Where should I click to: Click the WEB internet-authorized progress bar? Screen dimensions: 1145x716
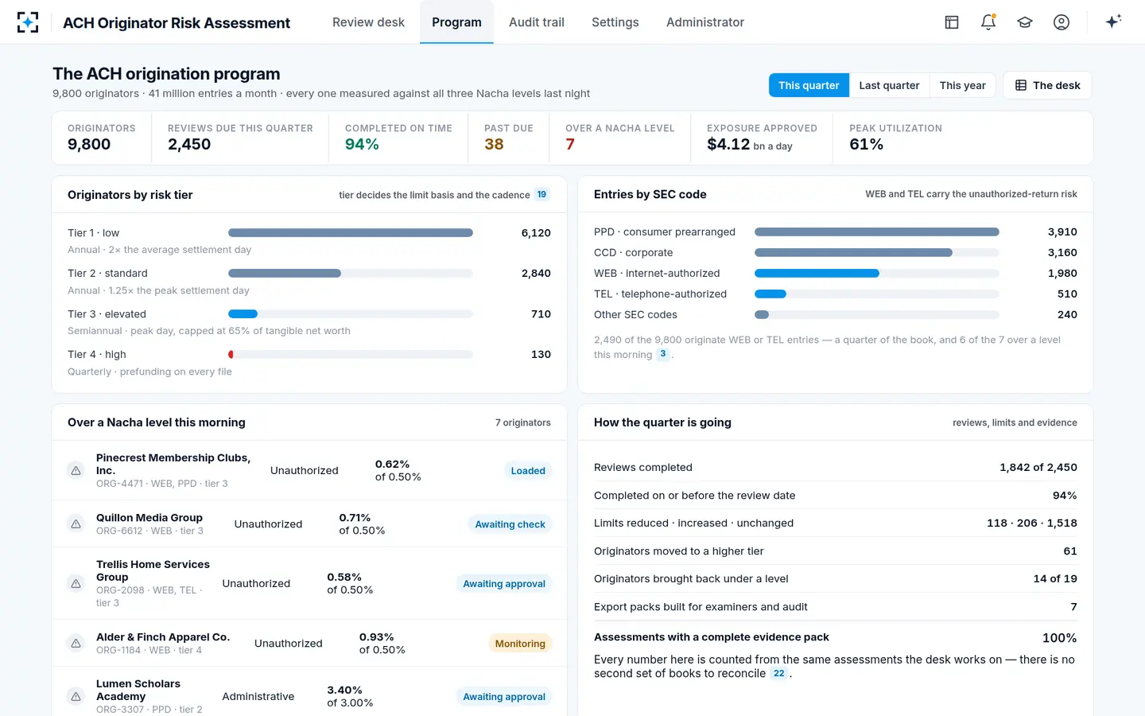pos(877,273)
